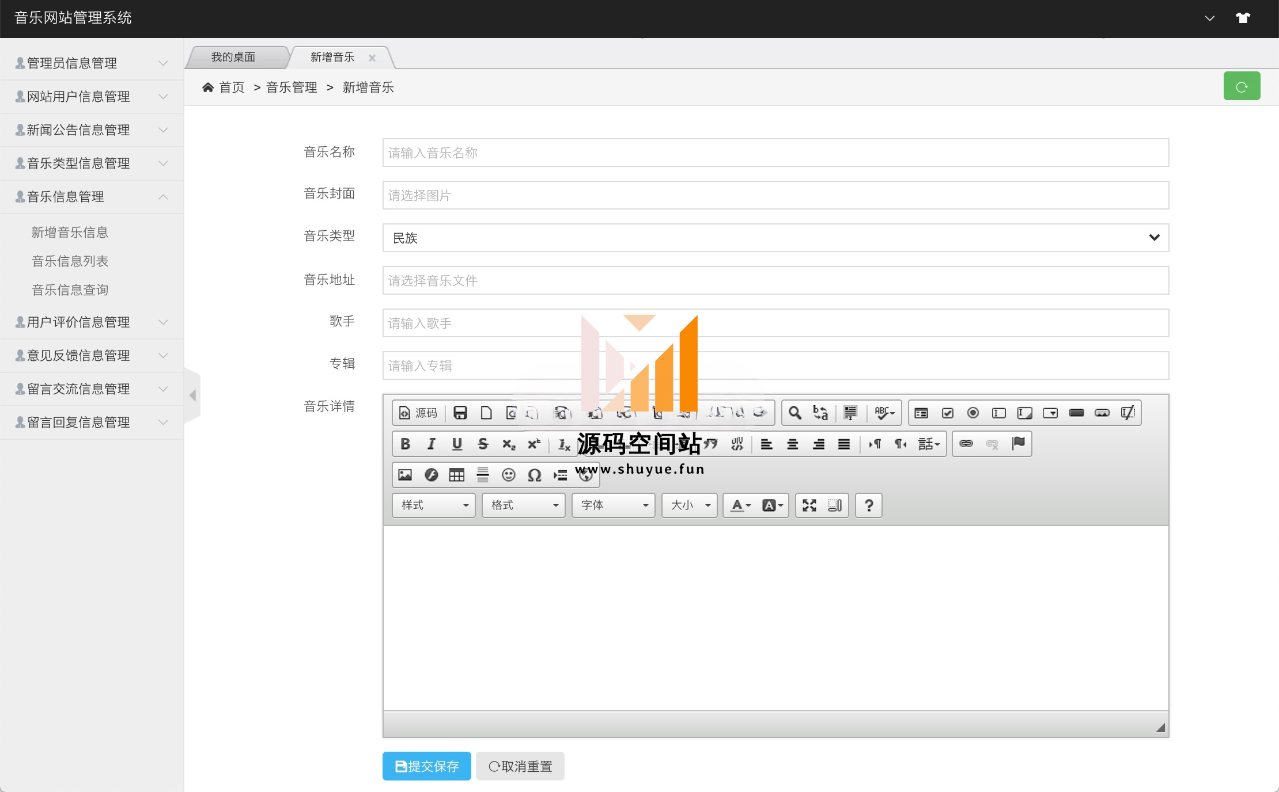Open the text color picker
The image size is (1279, 792).
pos(740,505)
